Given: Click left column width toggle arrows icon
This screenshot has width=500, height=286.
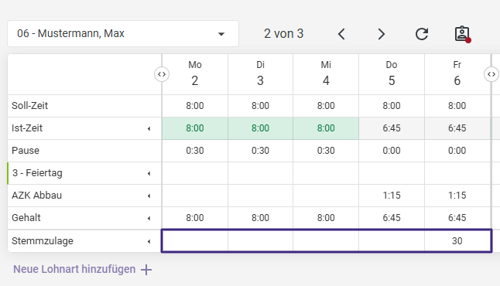Looking at the screenshot, I should point(162,74).
